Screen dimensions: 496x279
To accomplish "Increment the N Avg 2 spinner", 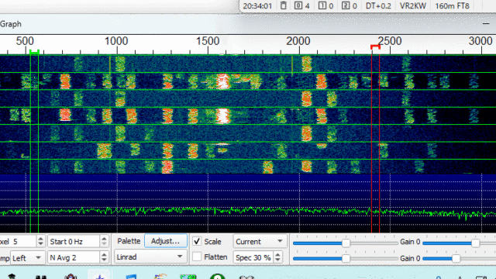I will [x=104, y=254].
